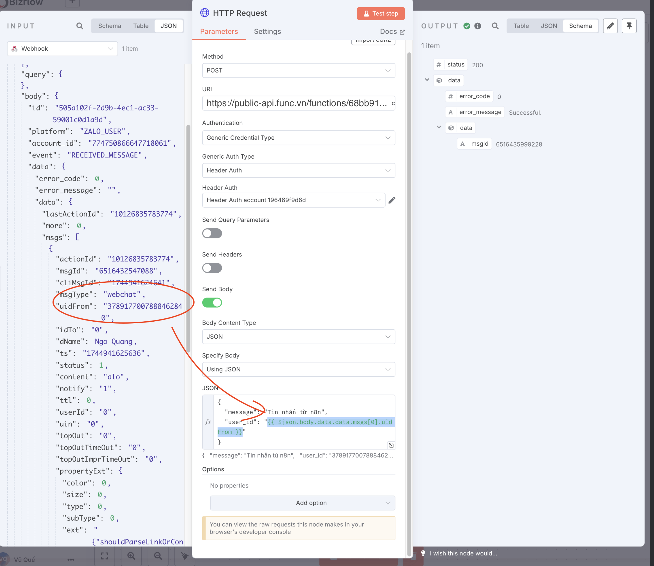
Task: Collapse the top-level data node in output
Action: tap(427, 80)
